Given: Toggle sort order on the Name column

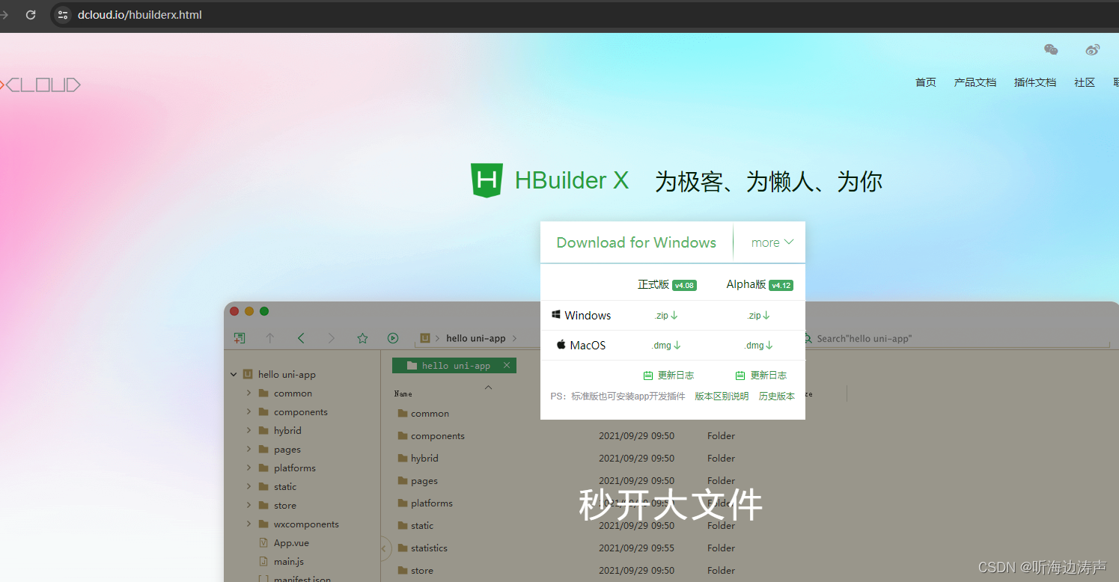Looking at the screenshot, I should [x=403, y=393].
